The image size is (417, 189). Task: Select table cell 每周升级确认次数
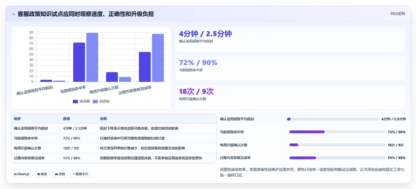click(x=27, y=148)
